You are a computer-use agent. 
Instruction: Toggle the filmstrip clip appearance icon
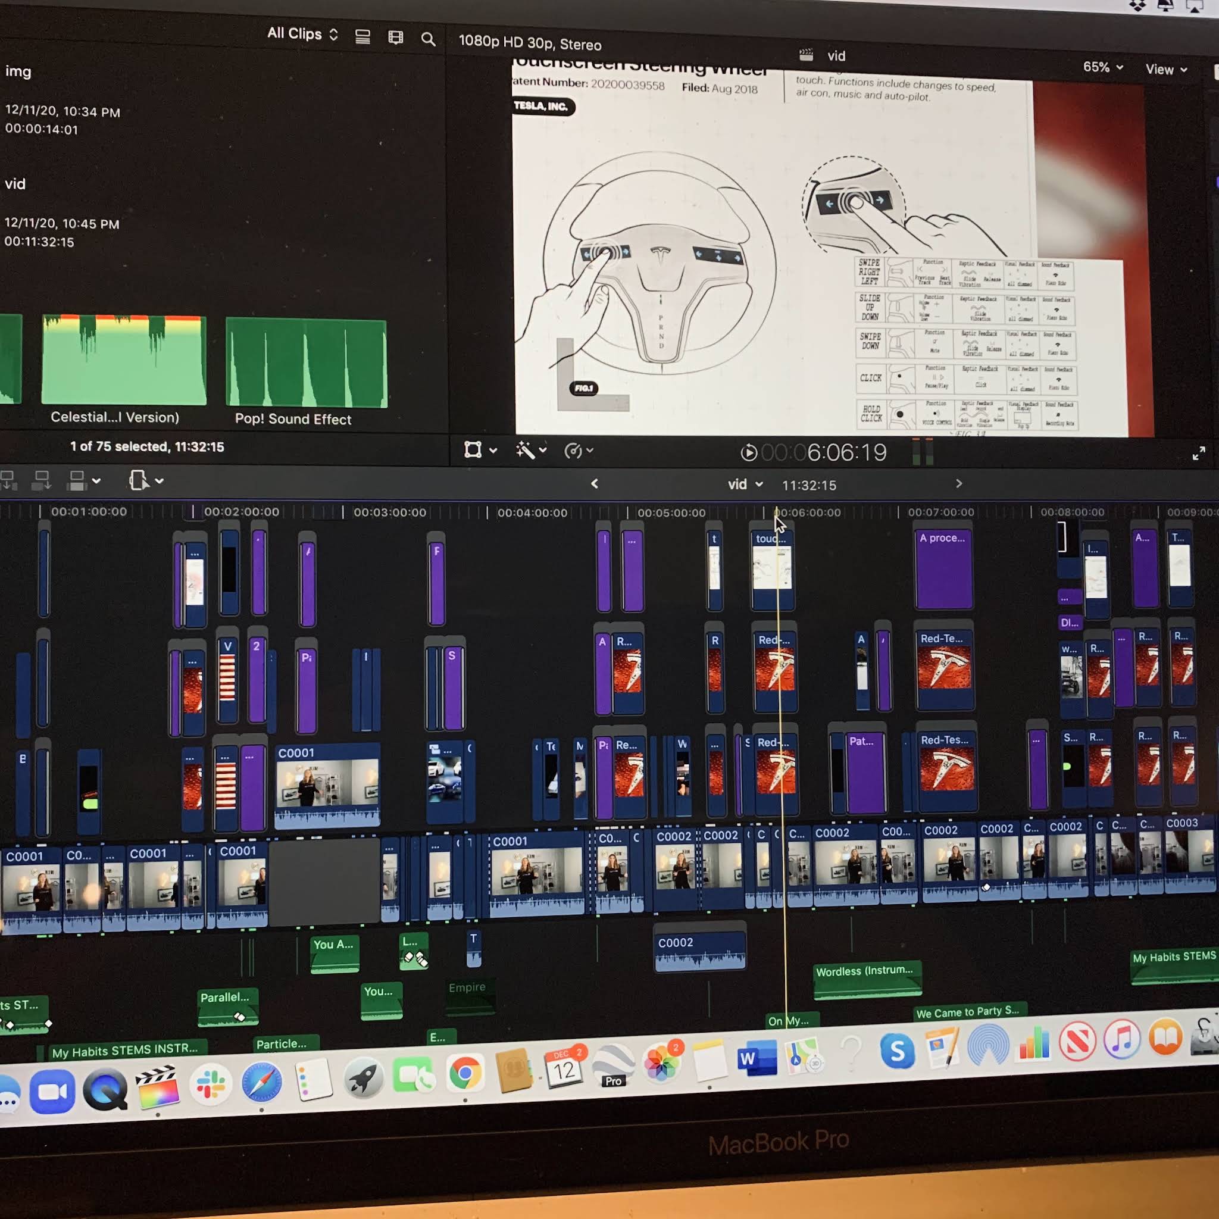(396, 38)
